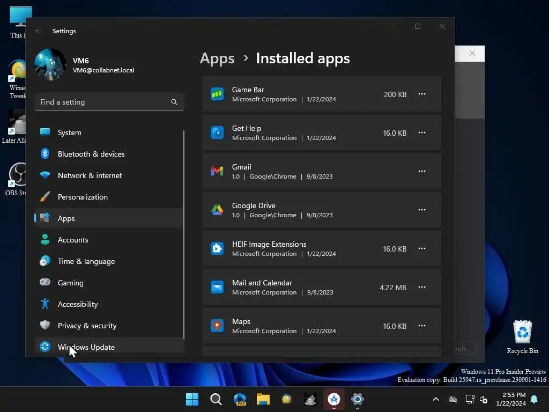The width and height of the screenshot is (549, 412).
Task: Open Accessibility settings
Action: coord(108,304)
